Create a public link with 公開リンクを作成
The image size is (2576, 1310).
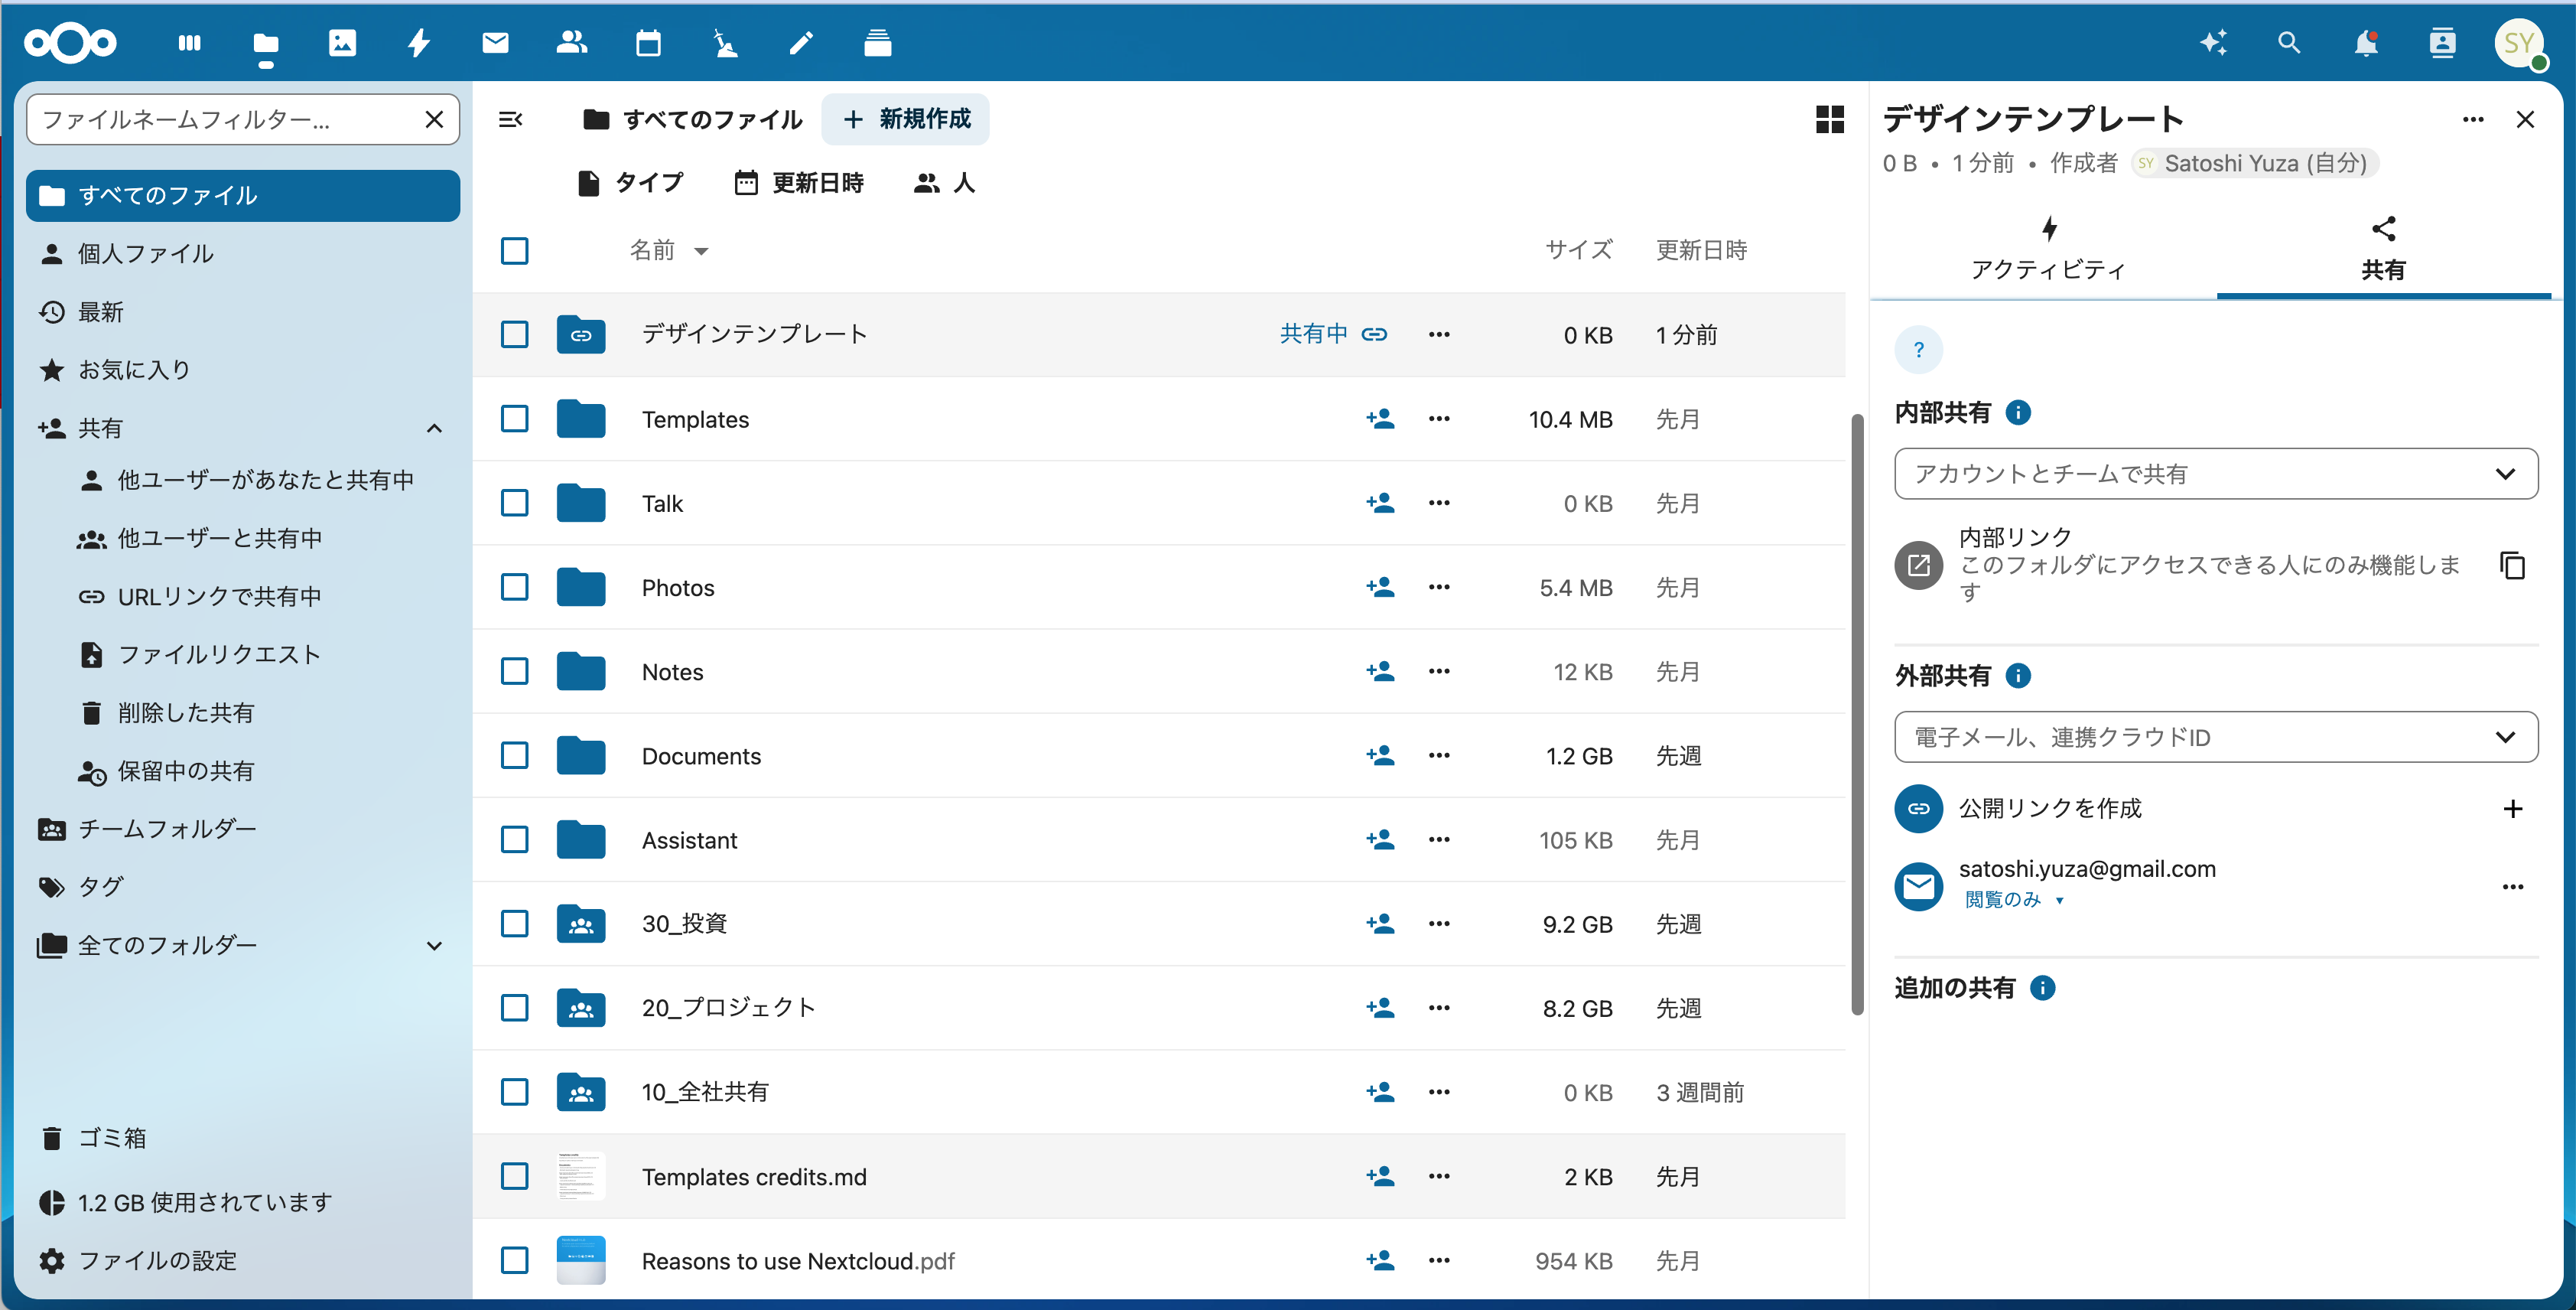pos(2513,809)
